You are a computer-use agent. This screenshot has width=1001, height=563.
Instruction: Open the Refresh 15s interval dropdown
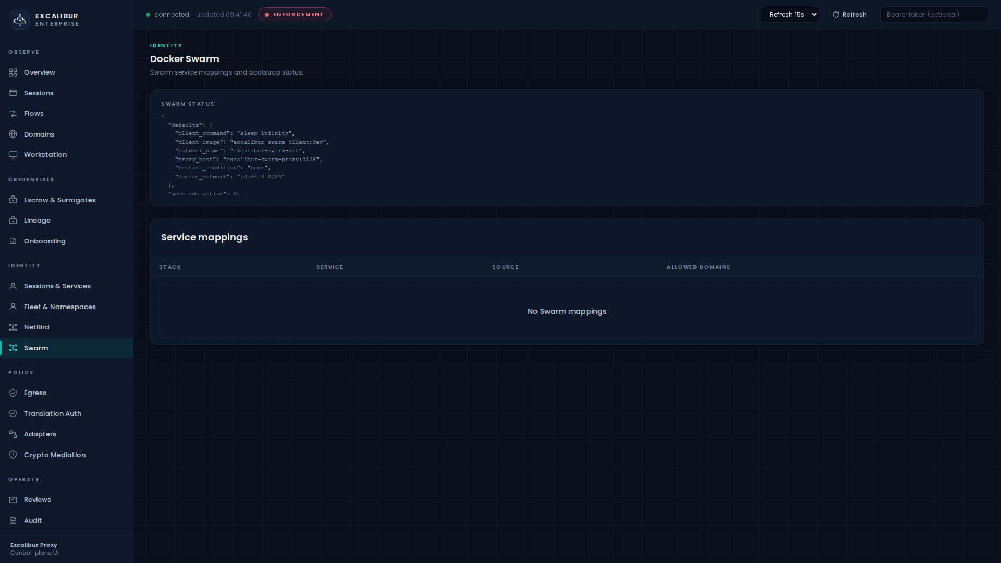pyautogui.click(x=789, y=15)
